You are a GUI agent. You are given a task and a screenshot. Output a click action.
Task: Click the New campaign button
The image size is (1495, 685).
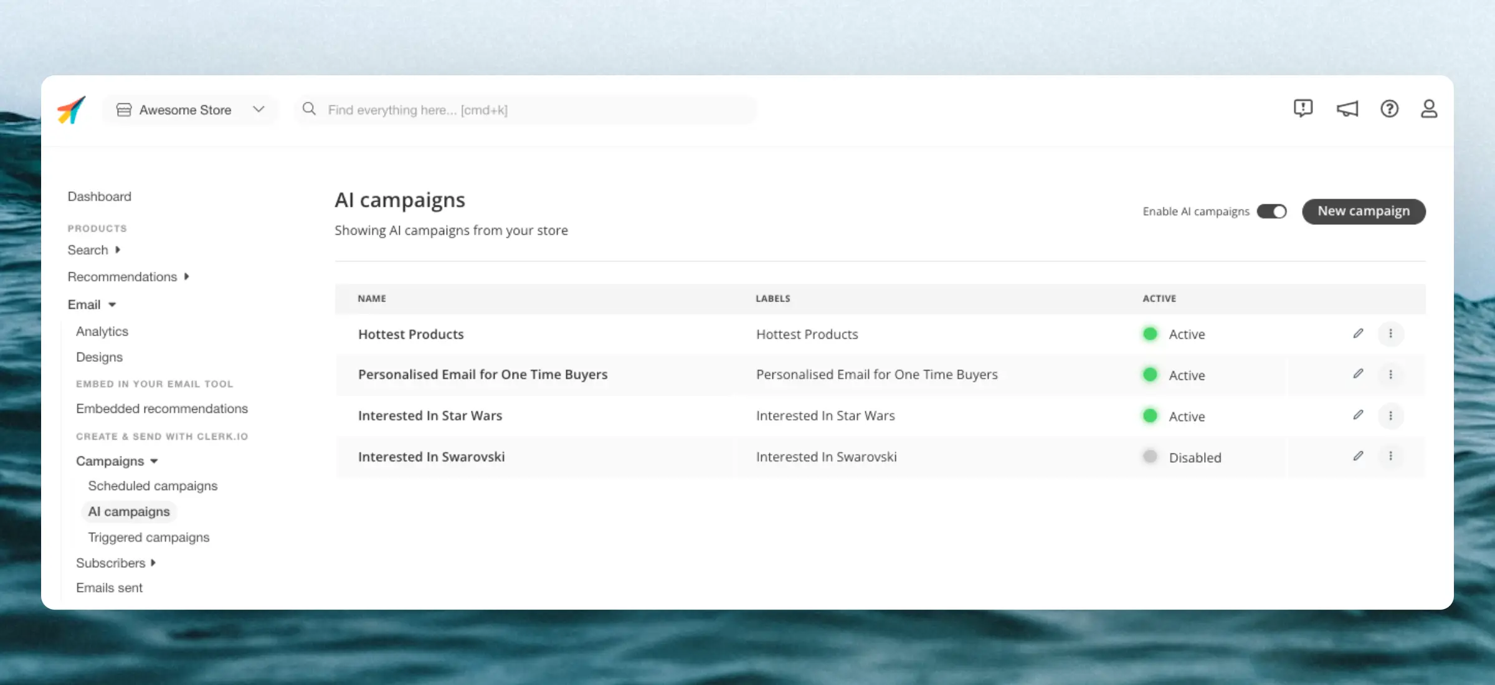pos(1364,210)
